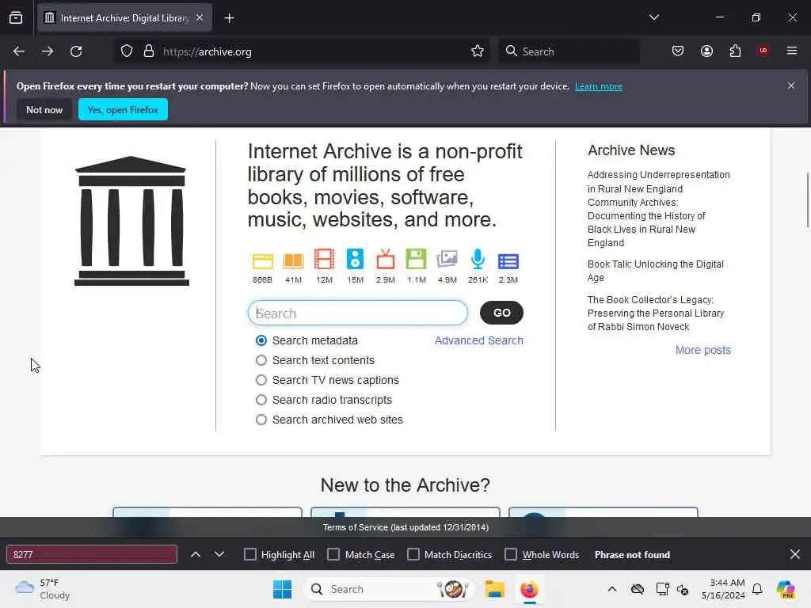Viewport: 811px width, 608px height.
Task: Click the Yes, open Firefox button
Action: [123, 109]
